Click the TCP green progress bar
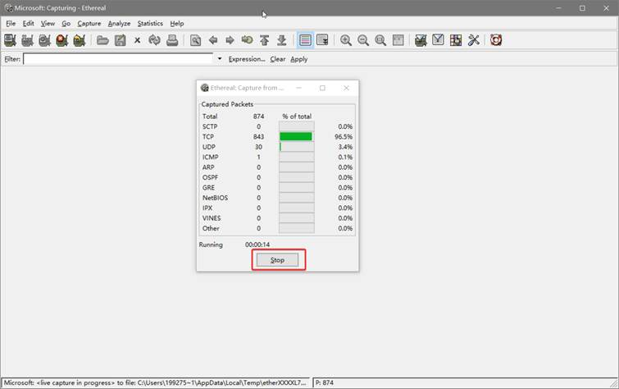Viewport: 619px width, 389px height. point(296,136)
